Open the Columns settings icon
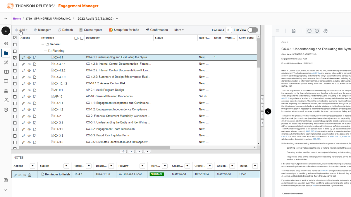The height and width of the screenshot is (197, 351). point(229,30)
